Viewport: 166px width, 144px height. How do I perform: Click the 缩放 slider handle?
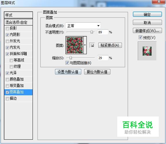click(71, 58)
